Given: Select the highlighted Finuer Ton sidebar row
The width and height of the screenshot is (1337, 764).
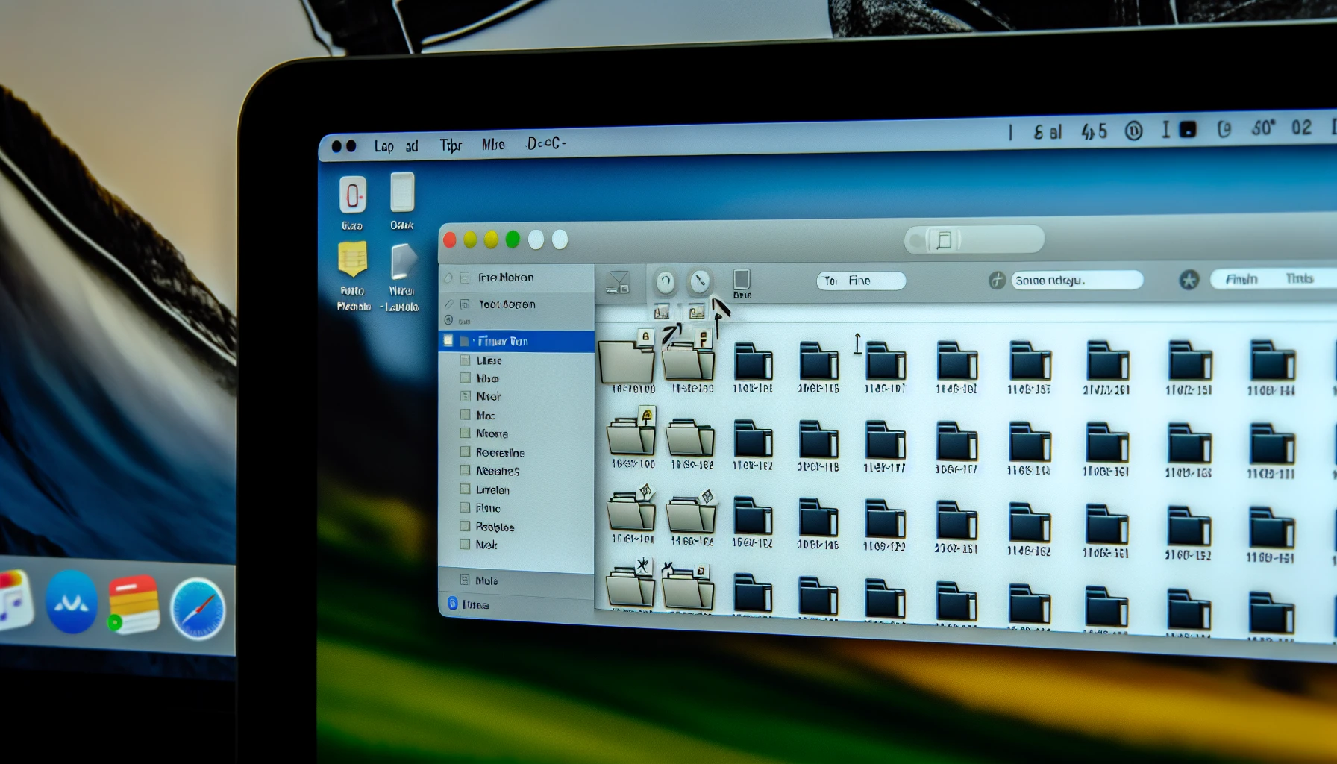Looking at the screenshot, I should 516,341.
